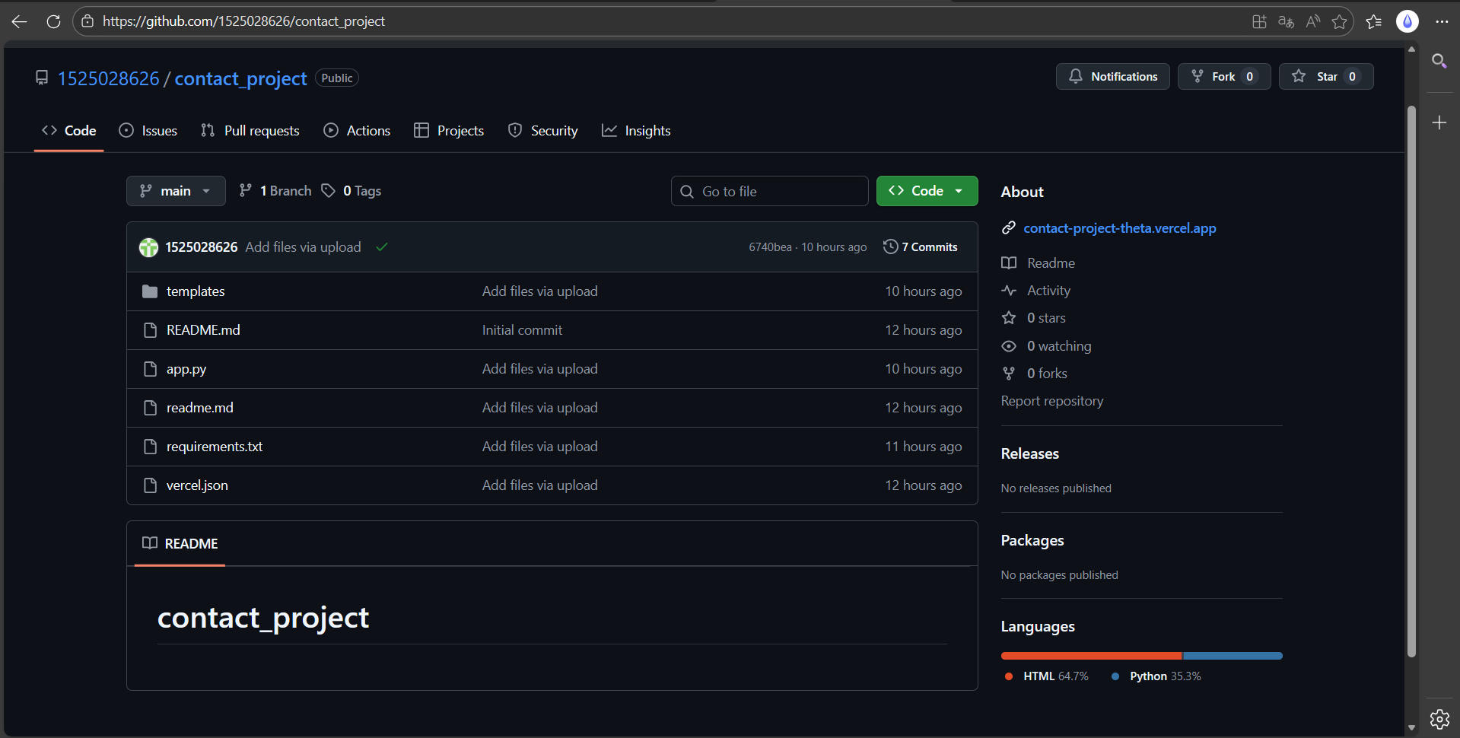Viewport: 1460px width, 738px height.
Task: Open the contact_project repository link
Action: point(240,78)
